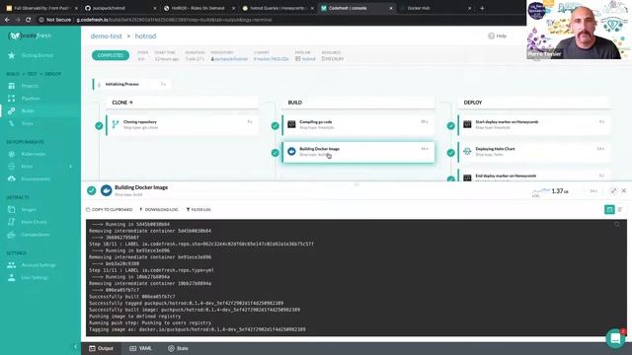Click terminal icon on Start deploy marker step
Screen dimensions: 632x355
(x=467, y=124)
